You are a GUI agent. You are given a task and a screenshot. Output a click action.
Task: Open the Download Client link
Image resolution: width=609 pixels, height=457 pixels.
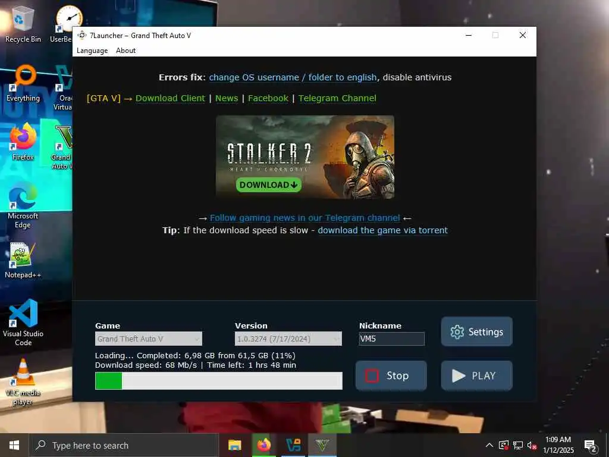[x=170, y=98]
